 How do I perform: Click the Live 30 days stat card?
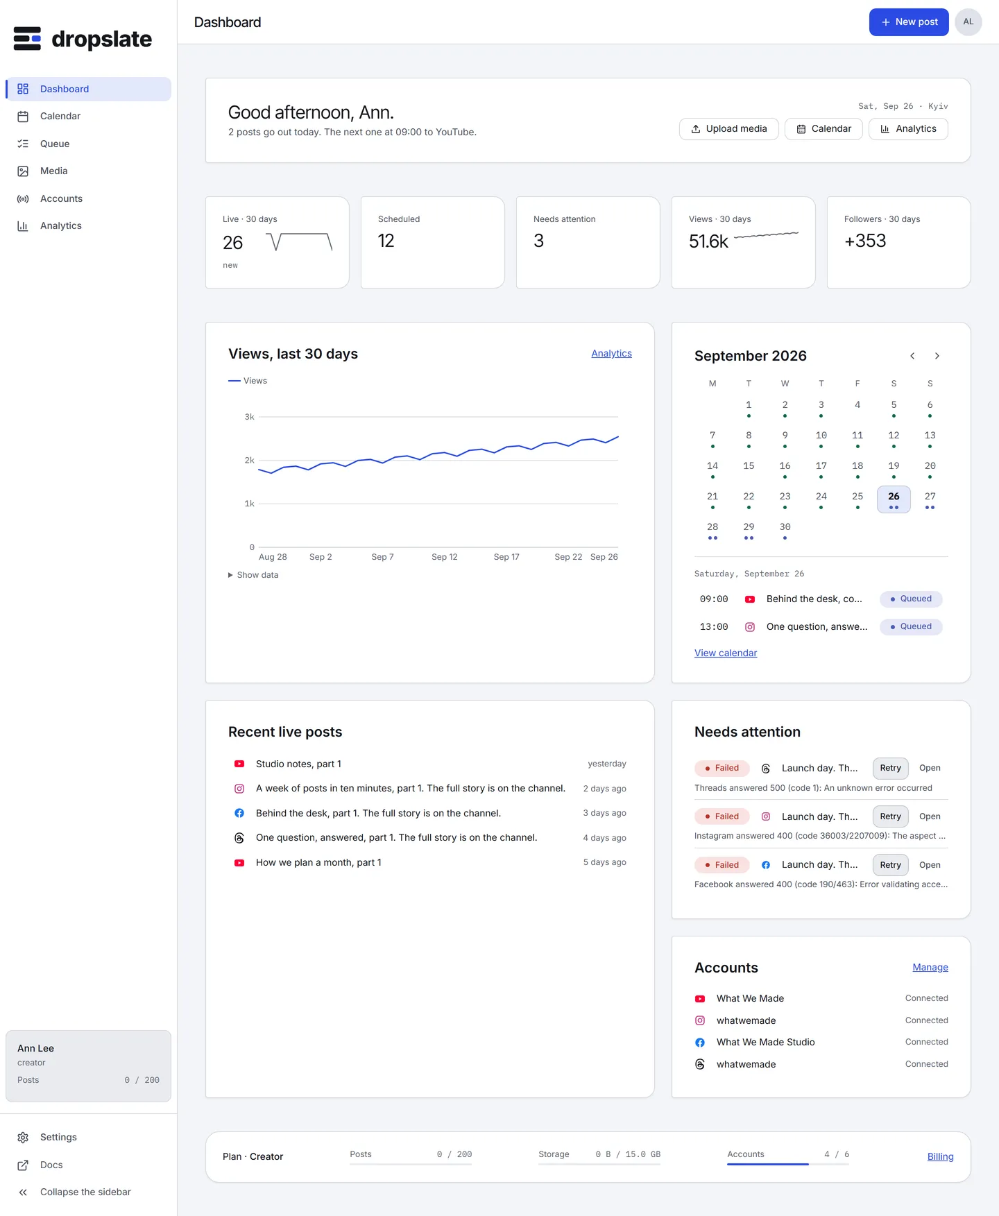pos(277,242)
